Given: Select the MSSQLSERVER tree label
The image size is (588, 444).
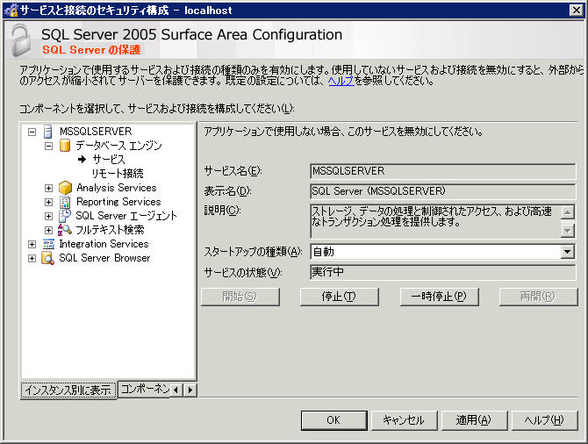Looking at the screenshot, I should pyautogui.click(x=96, y=132).
